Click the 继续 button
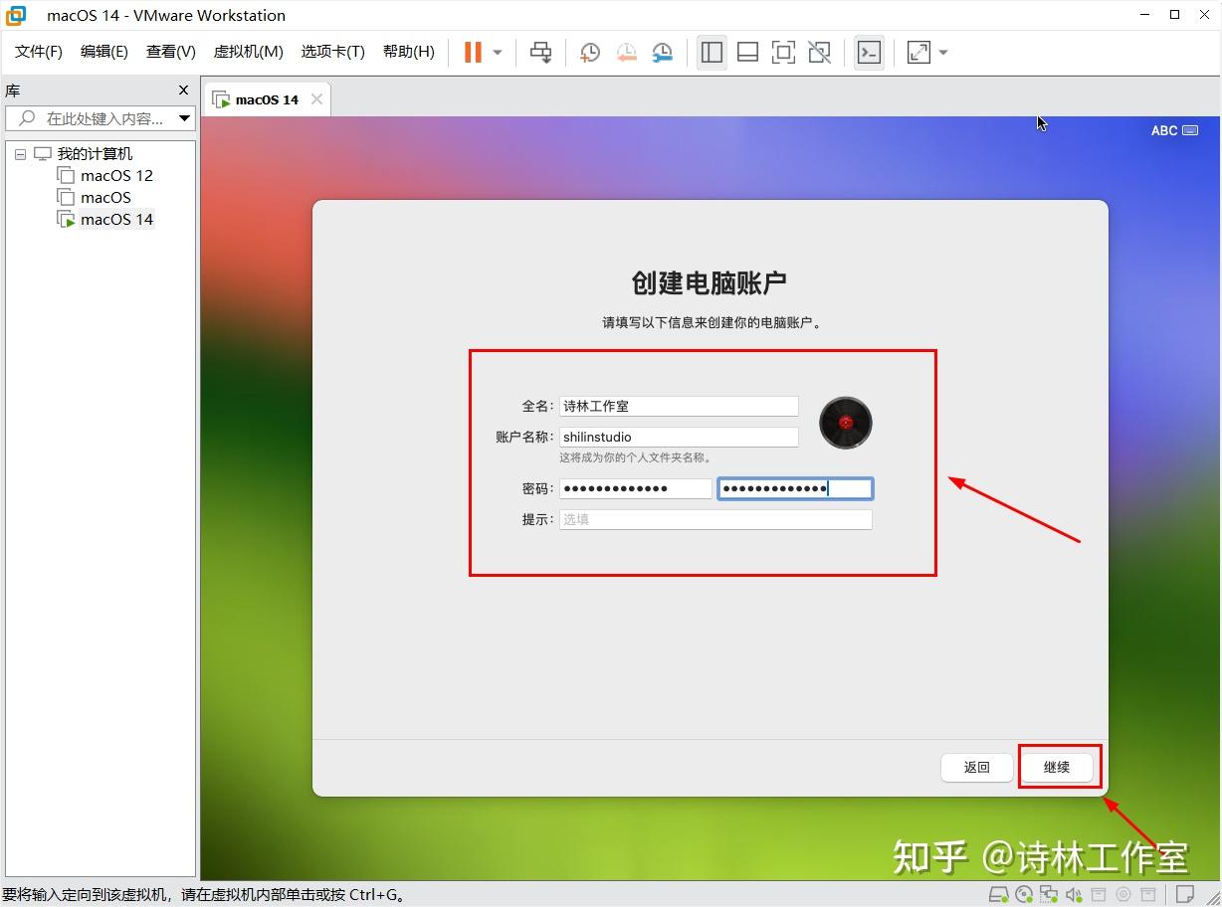The image size is (1222, 907). 1058,767
